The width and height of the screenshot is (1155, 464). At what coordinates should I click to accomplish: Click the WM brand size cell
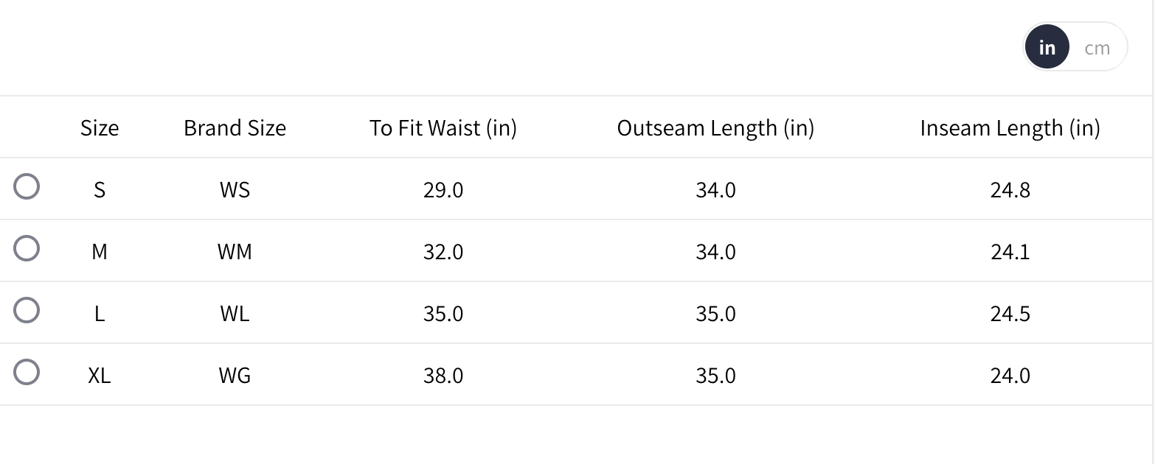coord(235,252)
